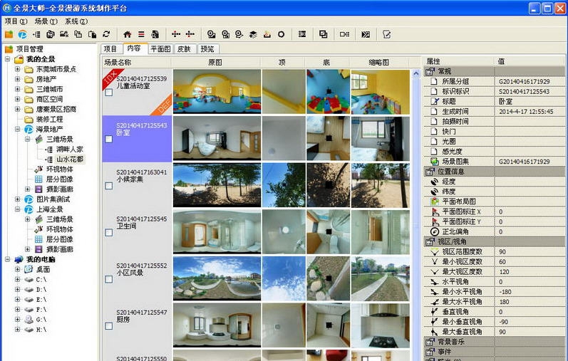Click the blue globe P toolbar icon
This screenshot has width=568, height=361.
23,34
